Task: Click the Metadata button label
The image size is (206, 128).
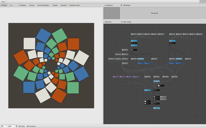Action: pyautogui.click(x=127, y=5)
